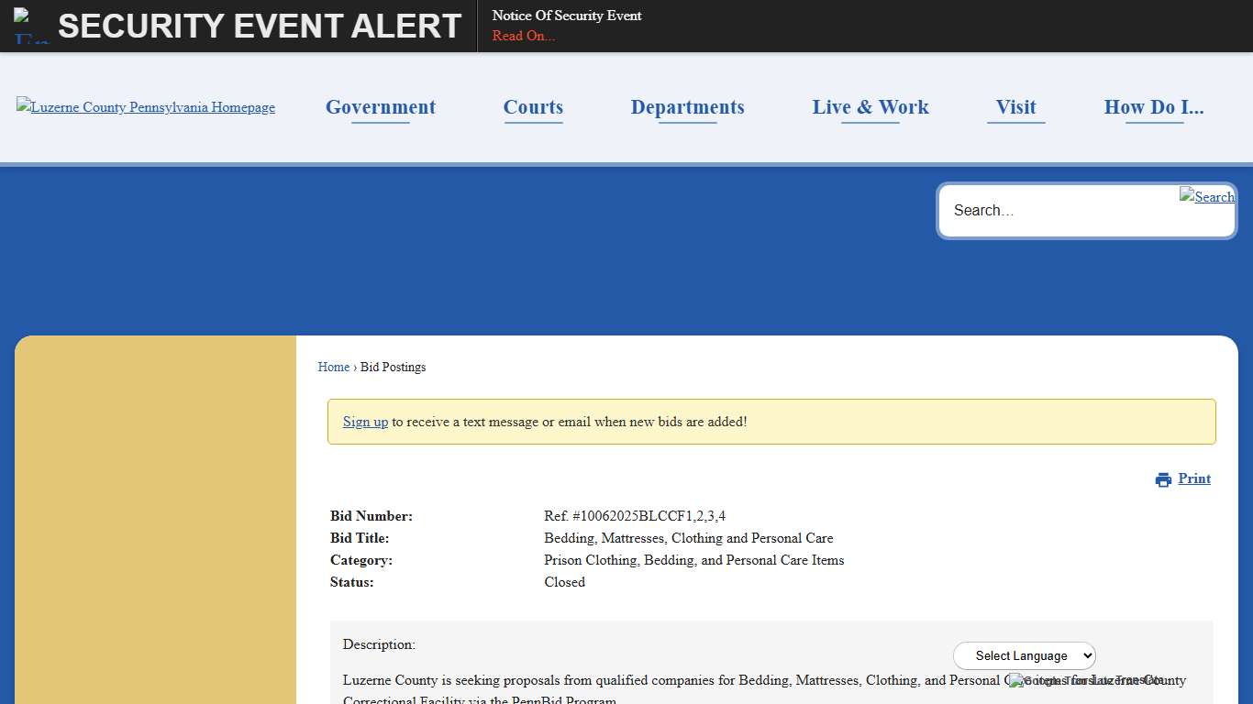Click the Bid Postings breadcrumb entry

[393, 367]
